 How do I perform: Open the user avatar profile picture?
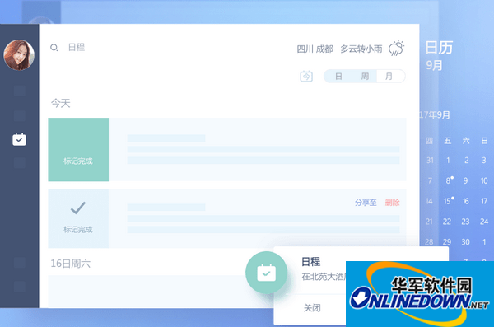point(19,55)
